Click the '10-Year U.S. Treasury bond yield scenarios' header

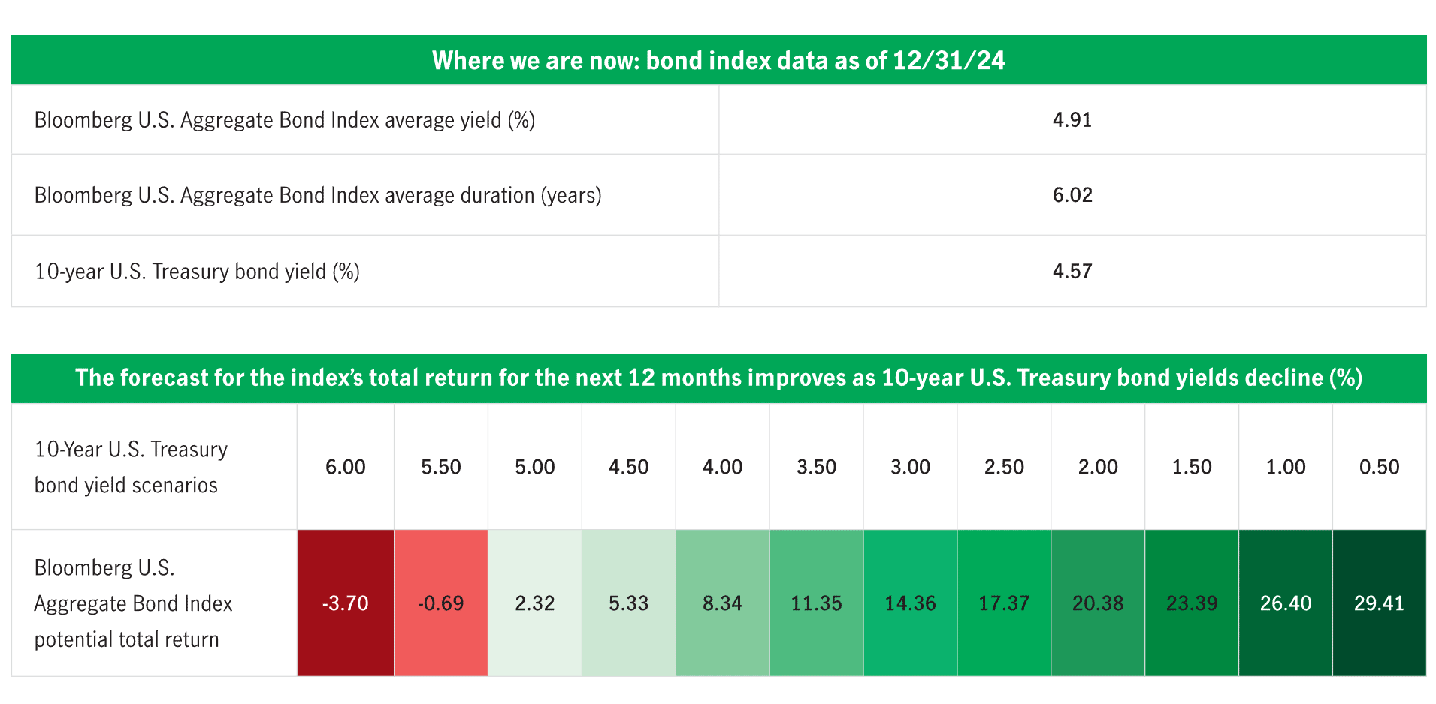[131, 467]
